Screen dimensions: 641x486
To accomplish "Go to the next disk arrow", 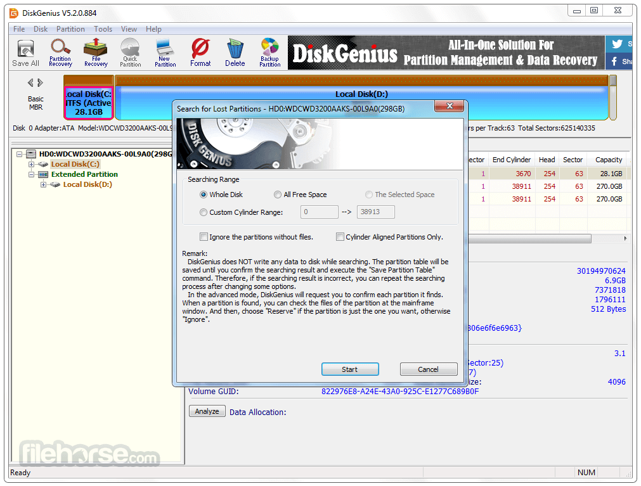I will [x=40, y=83].
